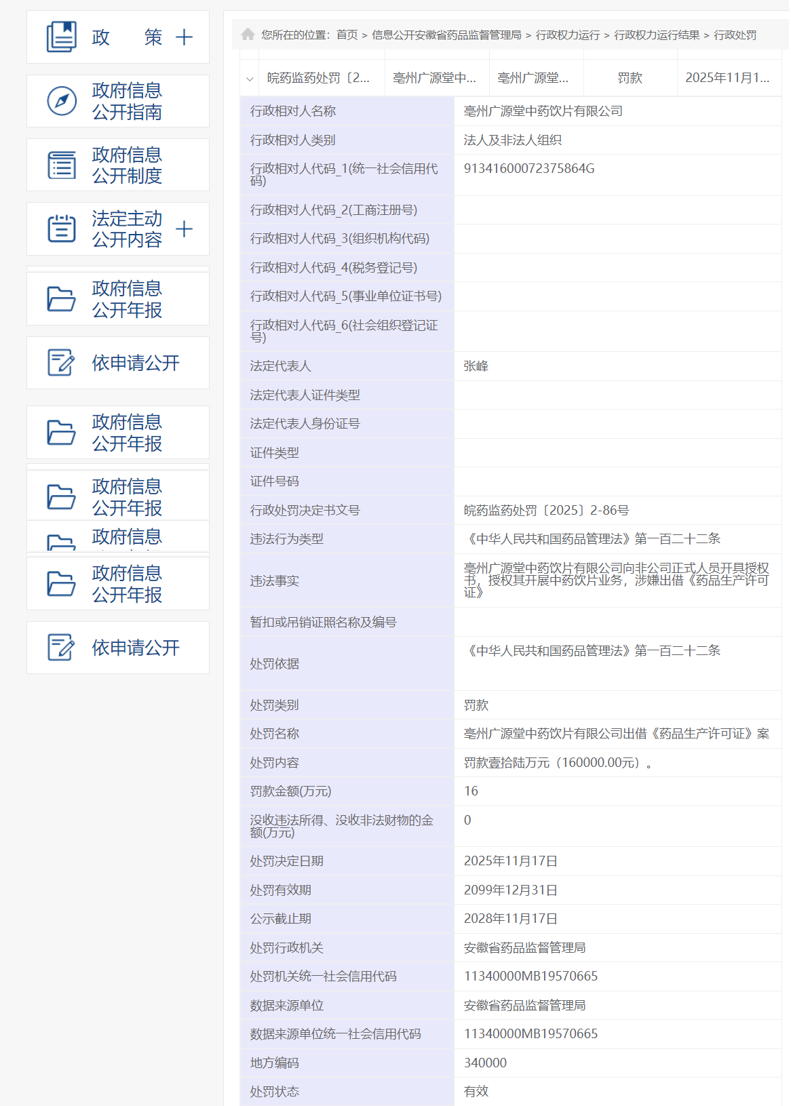Open breadcrumb link 行政权力运行结果
791x1106 pixels.
coord(657,35)
